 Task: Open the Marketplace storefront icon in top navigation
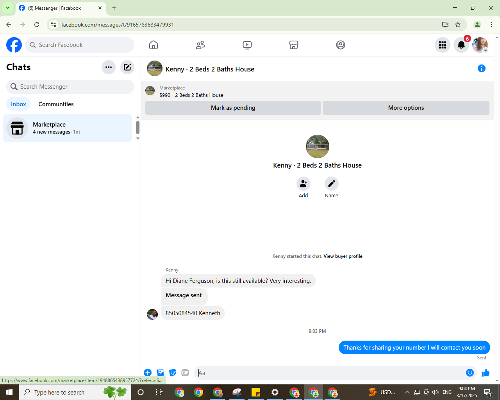pyautogui.click(x=294, y=45)
